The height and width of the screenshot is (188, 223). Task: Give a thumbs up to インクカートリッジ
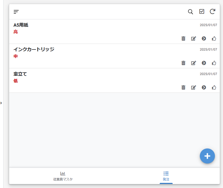pos(214,63)
